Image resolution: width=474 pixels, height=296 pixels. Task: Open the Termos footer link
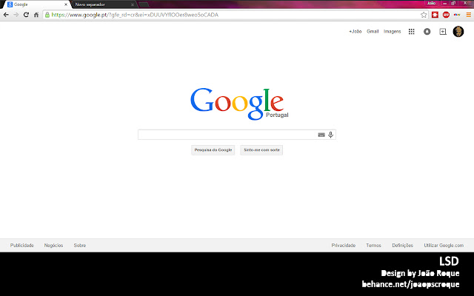(373, 245)
